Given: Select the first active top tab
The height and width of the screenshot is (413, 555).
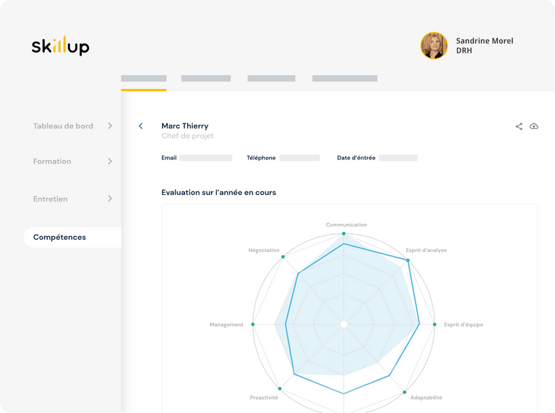Looking at the screenshot, I should click(x=144, y=79).
